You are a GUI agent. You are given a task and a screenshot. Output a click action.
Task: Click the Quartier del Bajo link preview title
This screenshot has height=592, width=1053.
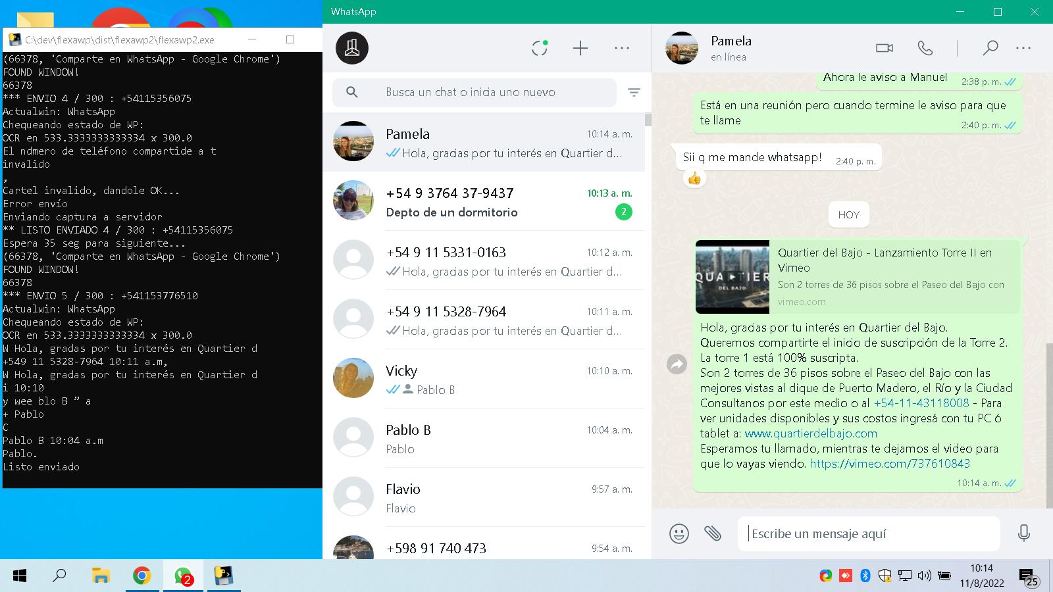pyautogui.click(x=885, y=260)
